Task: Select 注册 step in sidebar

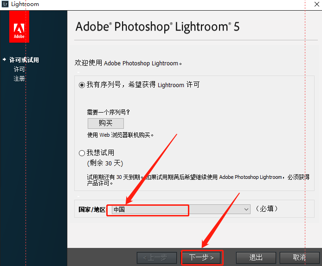Action: tap(19, 78)
